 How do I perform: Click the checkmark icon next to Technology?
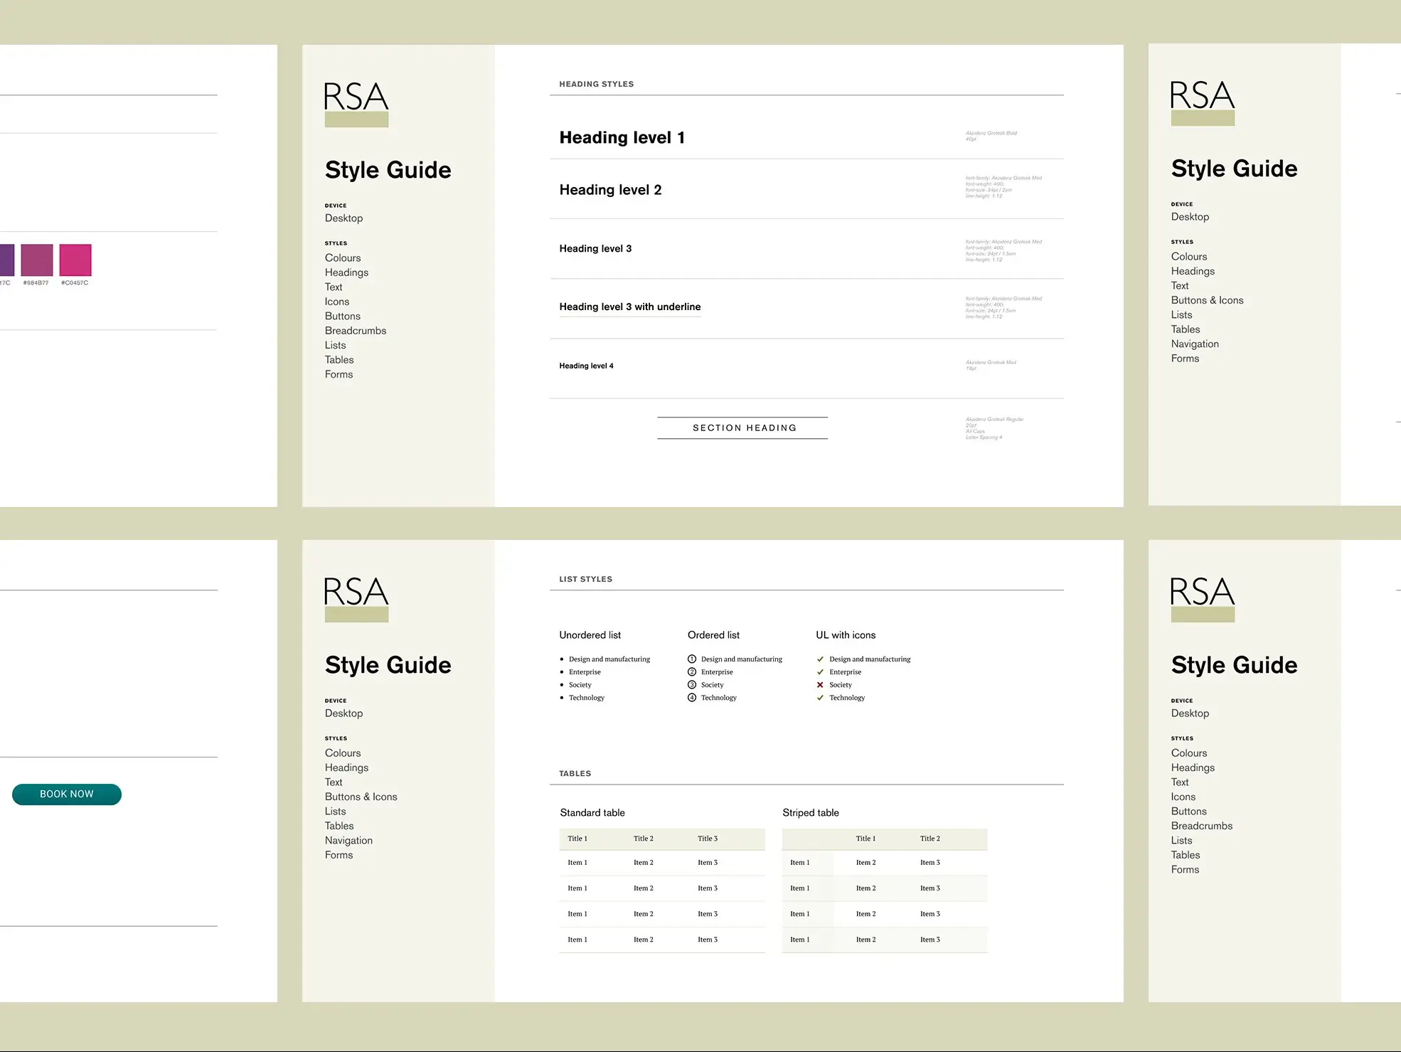click(820, 698)
